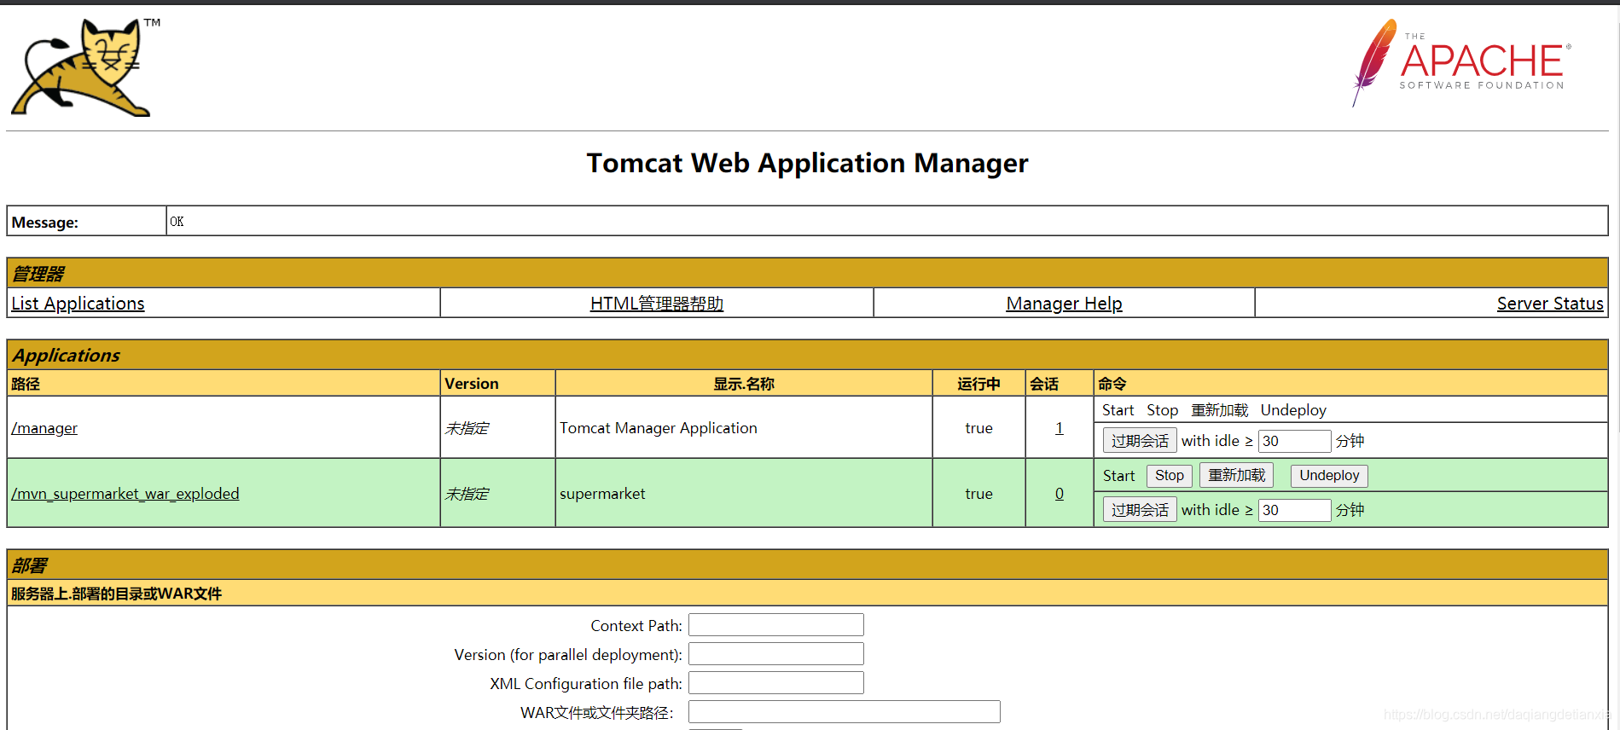The height and width of the screenshot is (730, 1620).
Task: View sessions count 0 for supermarket
Action: pyautogui.click(x=1060, y=494)
